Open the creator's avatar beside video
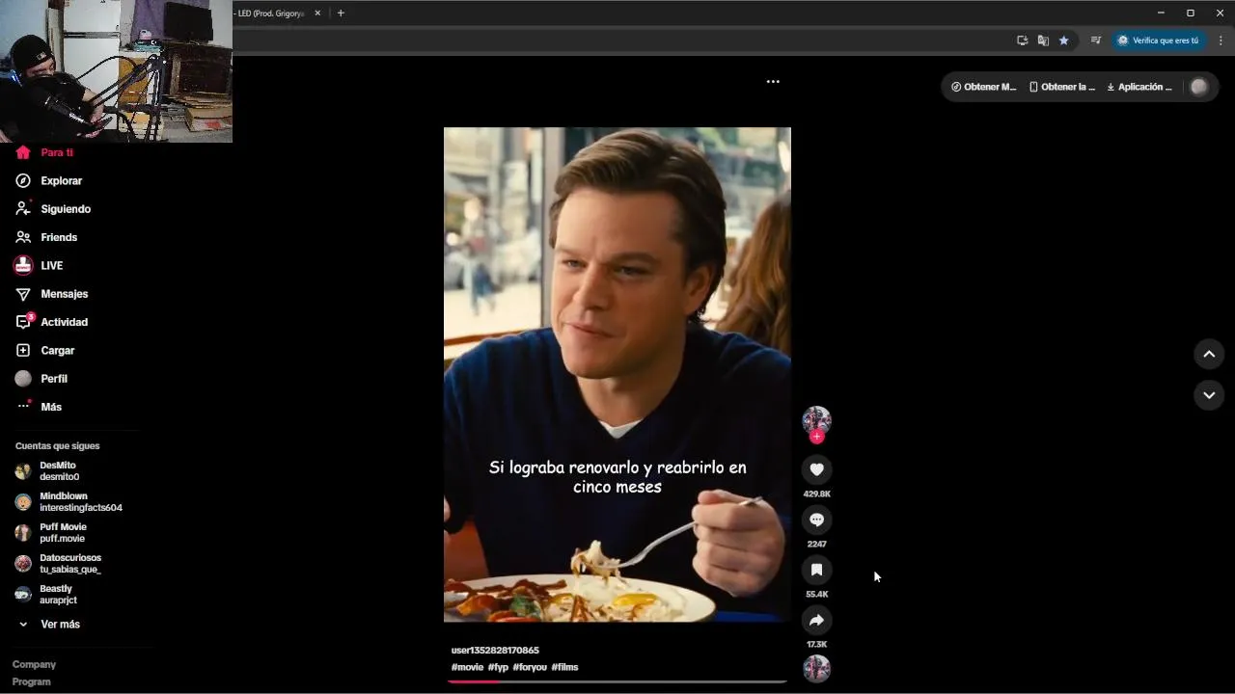 pos(816,419)
